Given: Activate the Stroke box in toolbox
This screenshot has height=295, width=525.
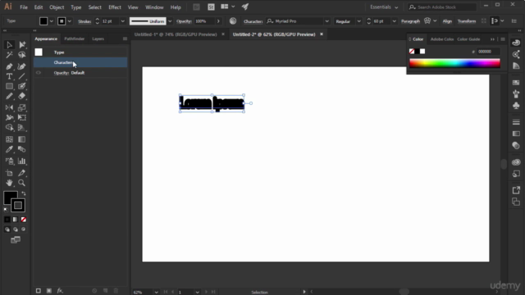Looking at the screenshot, I should 18,206.
